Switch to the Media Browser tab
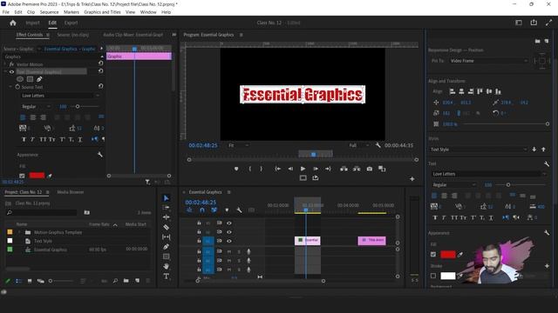 click(x=71, y=192)
